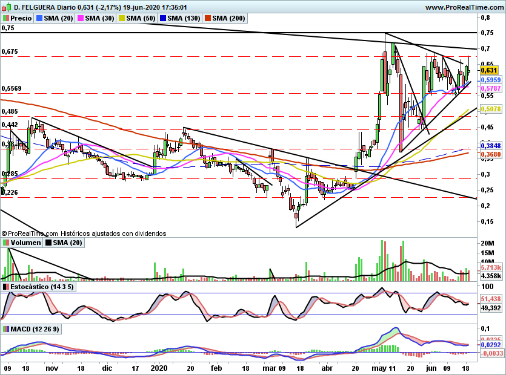506x375 pixels.
Task: Select the SMA (130) dark blue legend
Action: [x=180, y=18]
